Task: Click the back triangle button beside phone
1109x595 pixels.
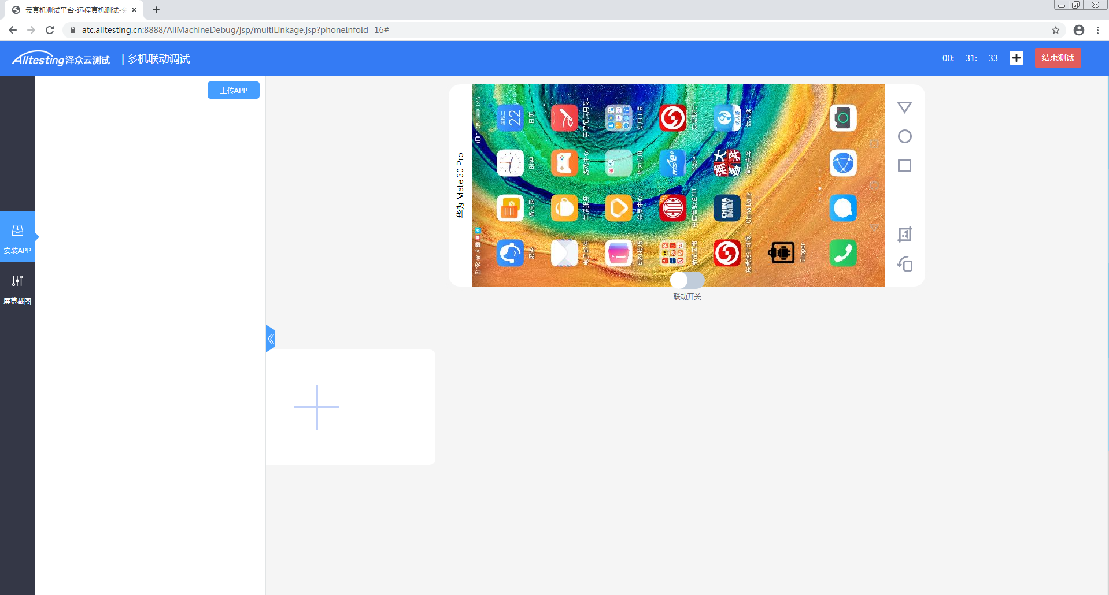Action: pos(904,107)
